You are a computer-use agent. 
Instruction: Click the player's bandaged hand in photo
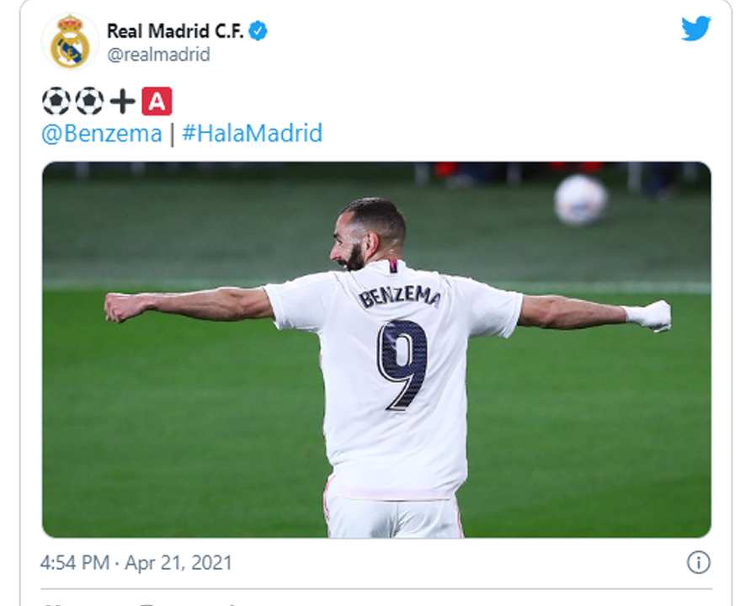point(649,316)
